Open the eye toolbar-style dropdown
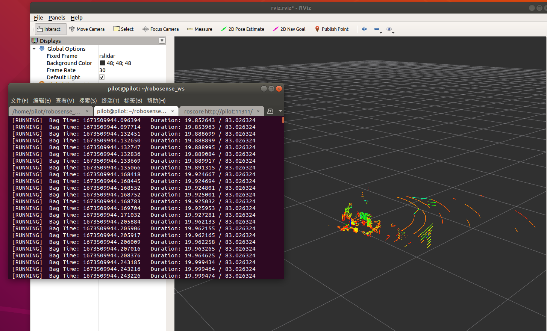This screenshot has width=547, height=331. 390,29
